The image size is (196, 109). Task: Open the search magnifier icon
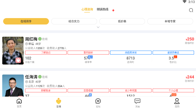191,10
